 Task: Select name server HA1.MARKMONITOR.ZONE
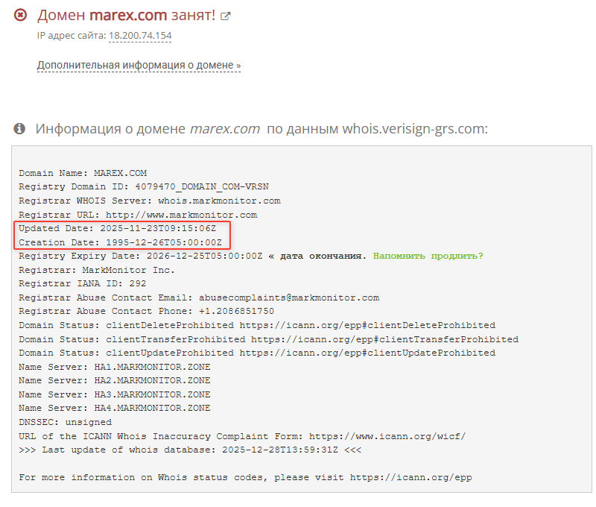tap(153, 367)
